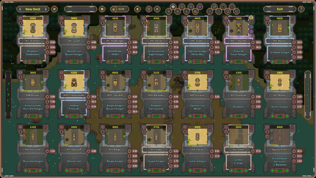Click the AVM-Marauder Dart Launcher weapons box

click(x=156, y=107)
